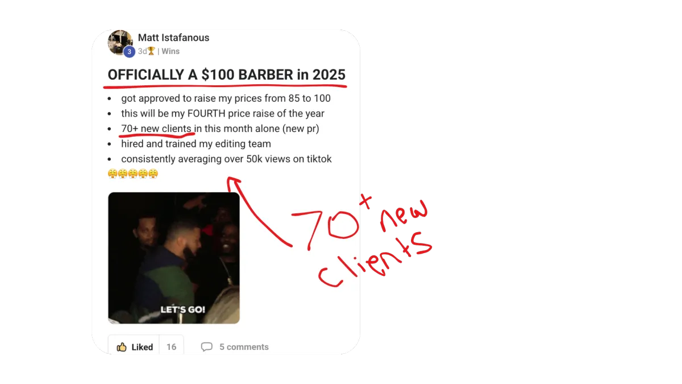Click the 50k views on tiktok bullet
682x384 pixels.
click(x=226, y=159)
